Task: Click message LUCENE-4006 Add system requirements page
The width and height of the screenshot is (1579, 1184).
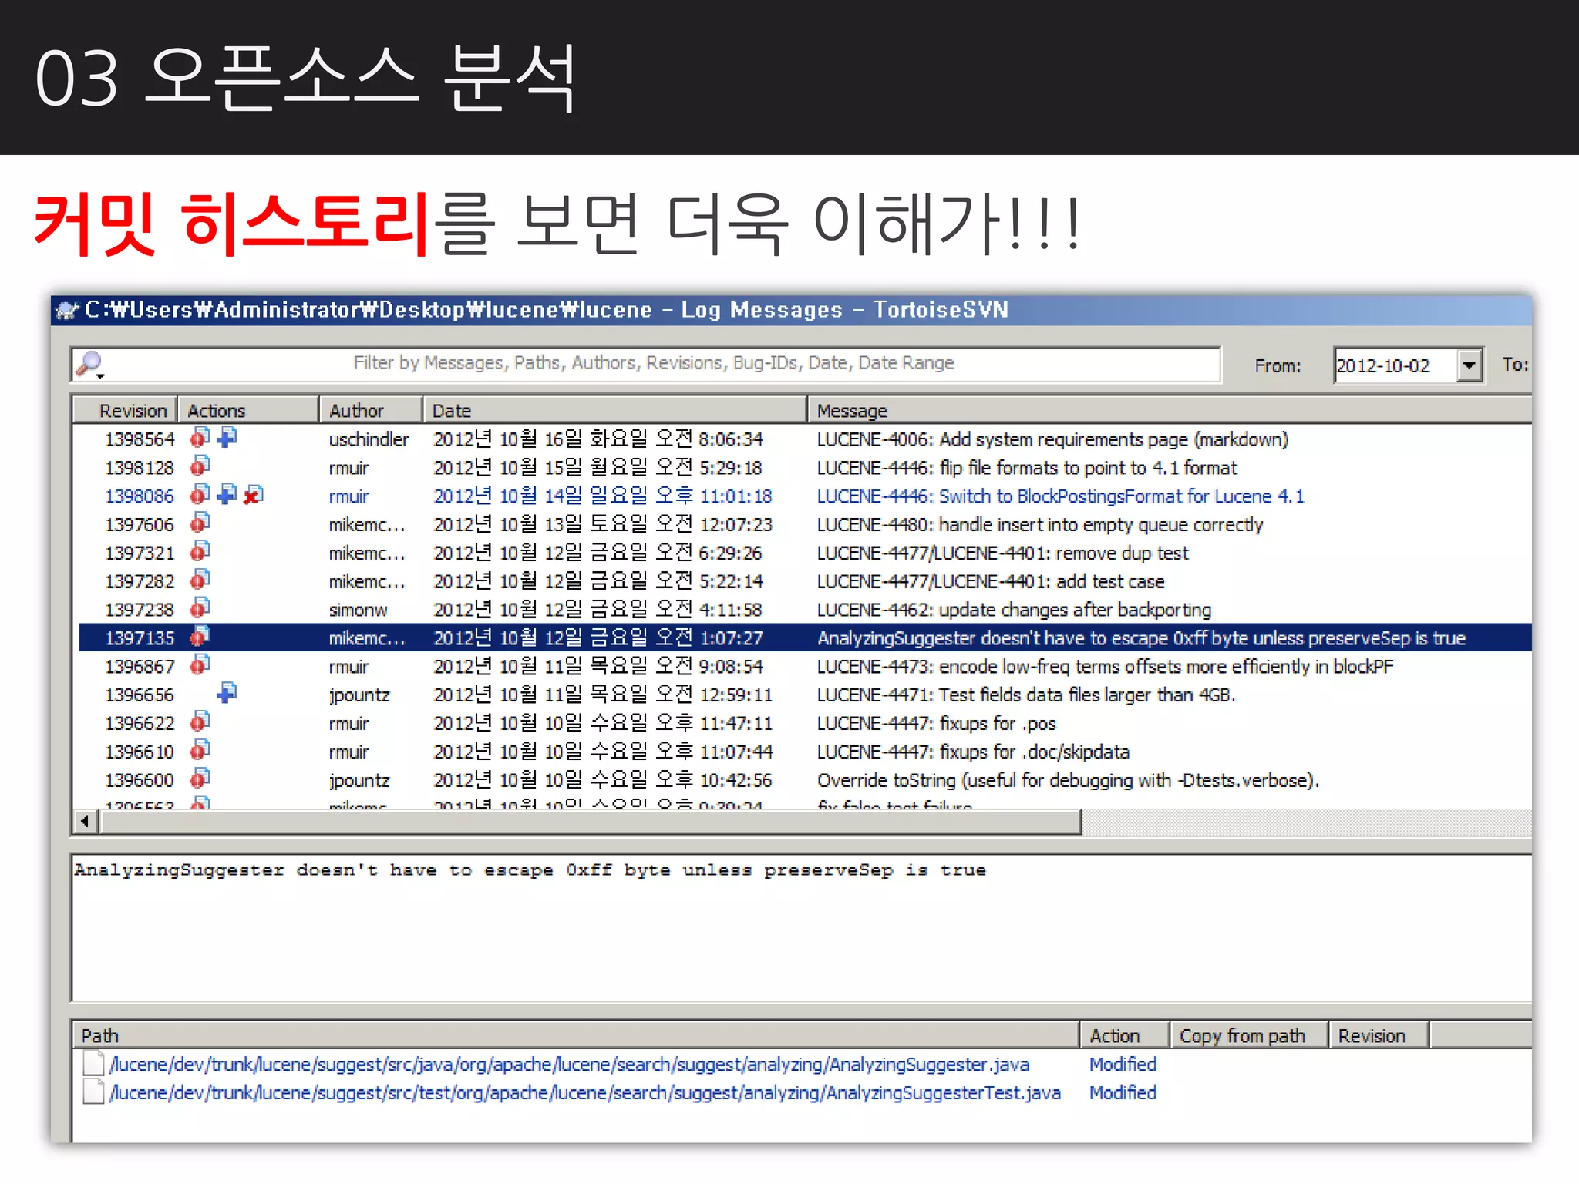Action: pyautogui.click(x=1052, y=439)
